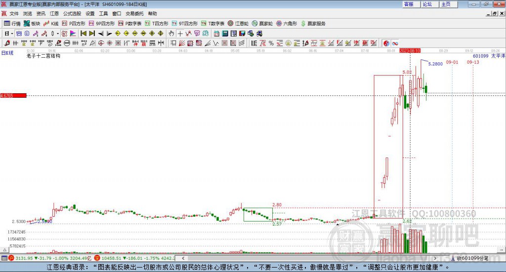
Task: Click the 论坛 forum button
Action: pyautogui.click(x=429, y=4)
